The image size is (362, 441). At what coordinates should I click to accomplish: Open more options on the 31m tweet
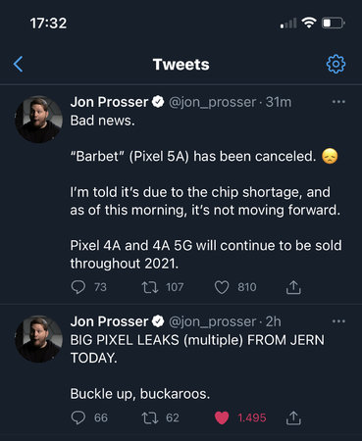338,102
